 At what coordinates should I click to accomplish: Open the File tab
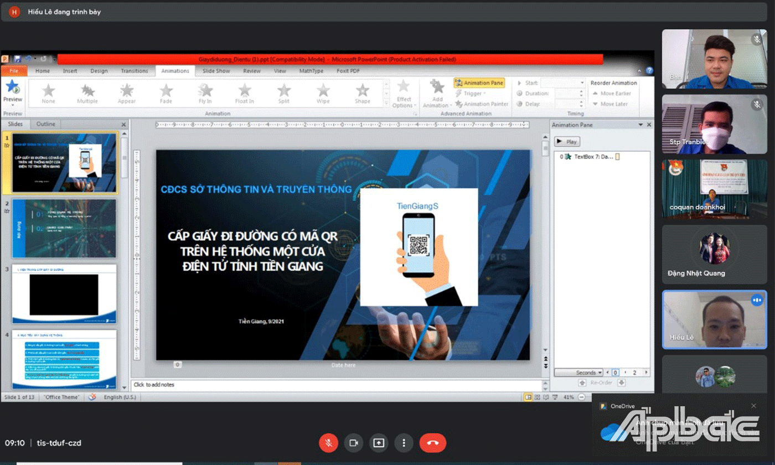(x=14, y=71)
